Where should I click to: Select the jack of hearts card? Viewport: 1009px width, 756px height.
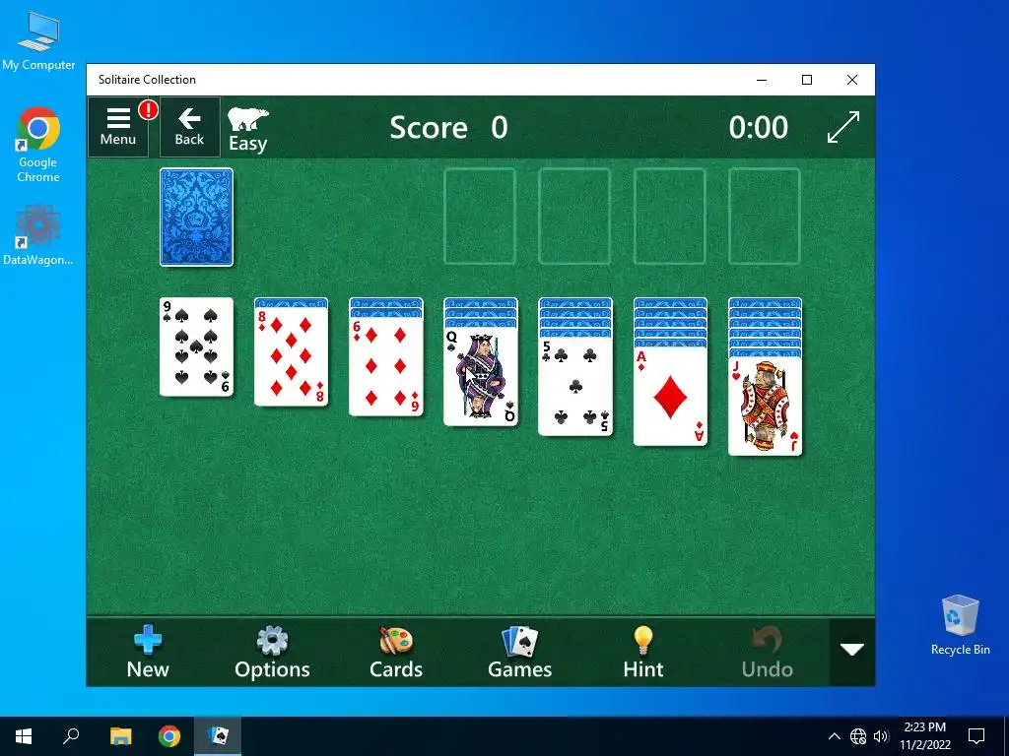click(x=765, y=407)
